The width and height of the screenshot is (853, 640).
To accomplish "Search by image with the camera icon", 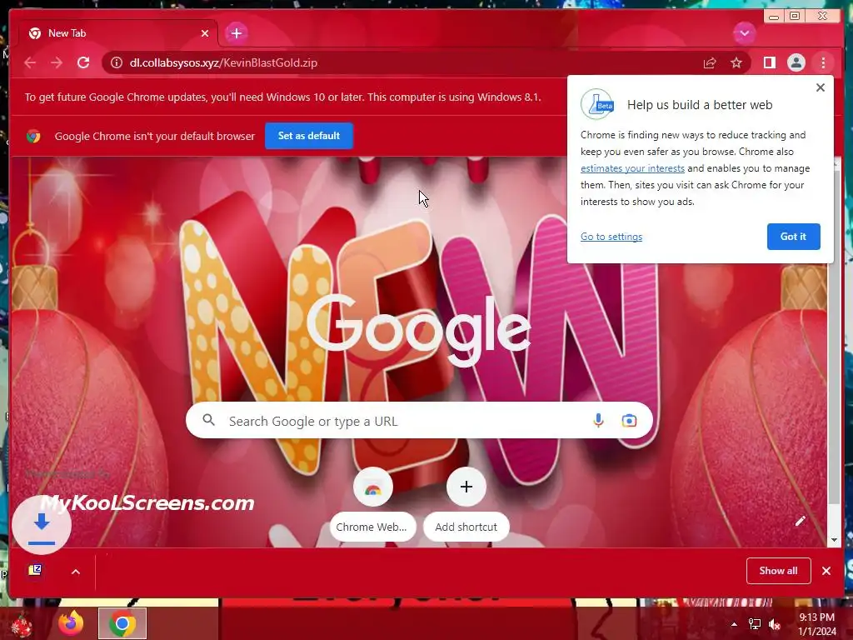I will coord(629,421).
